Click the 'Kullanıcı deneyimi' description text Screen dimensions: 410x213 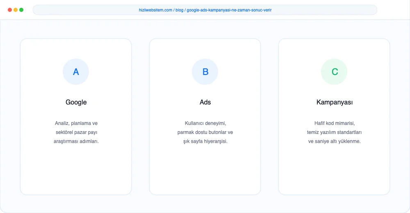[x=205, y=123]
